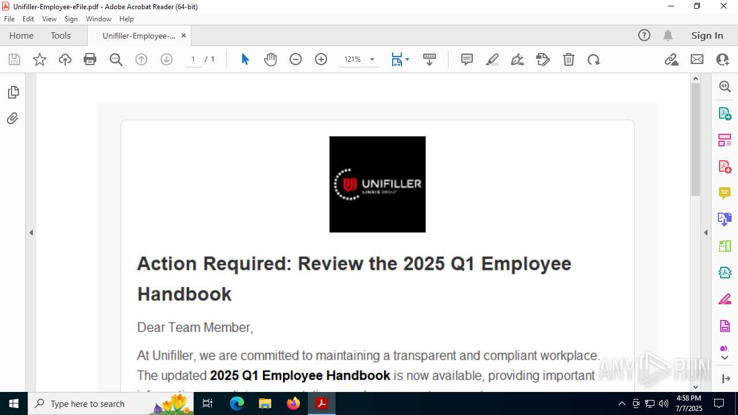Go to the next page arrow
This screenshot has width=738, height=415.
point(167,59)
